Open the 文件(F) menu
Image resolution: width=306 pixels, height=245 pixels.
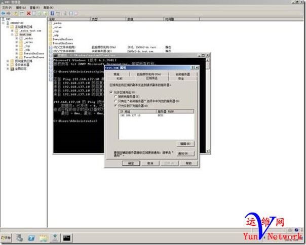(7, 8)
